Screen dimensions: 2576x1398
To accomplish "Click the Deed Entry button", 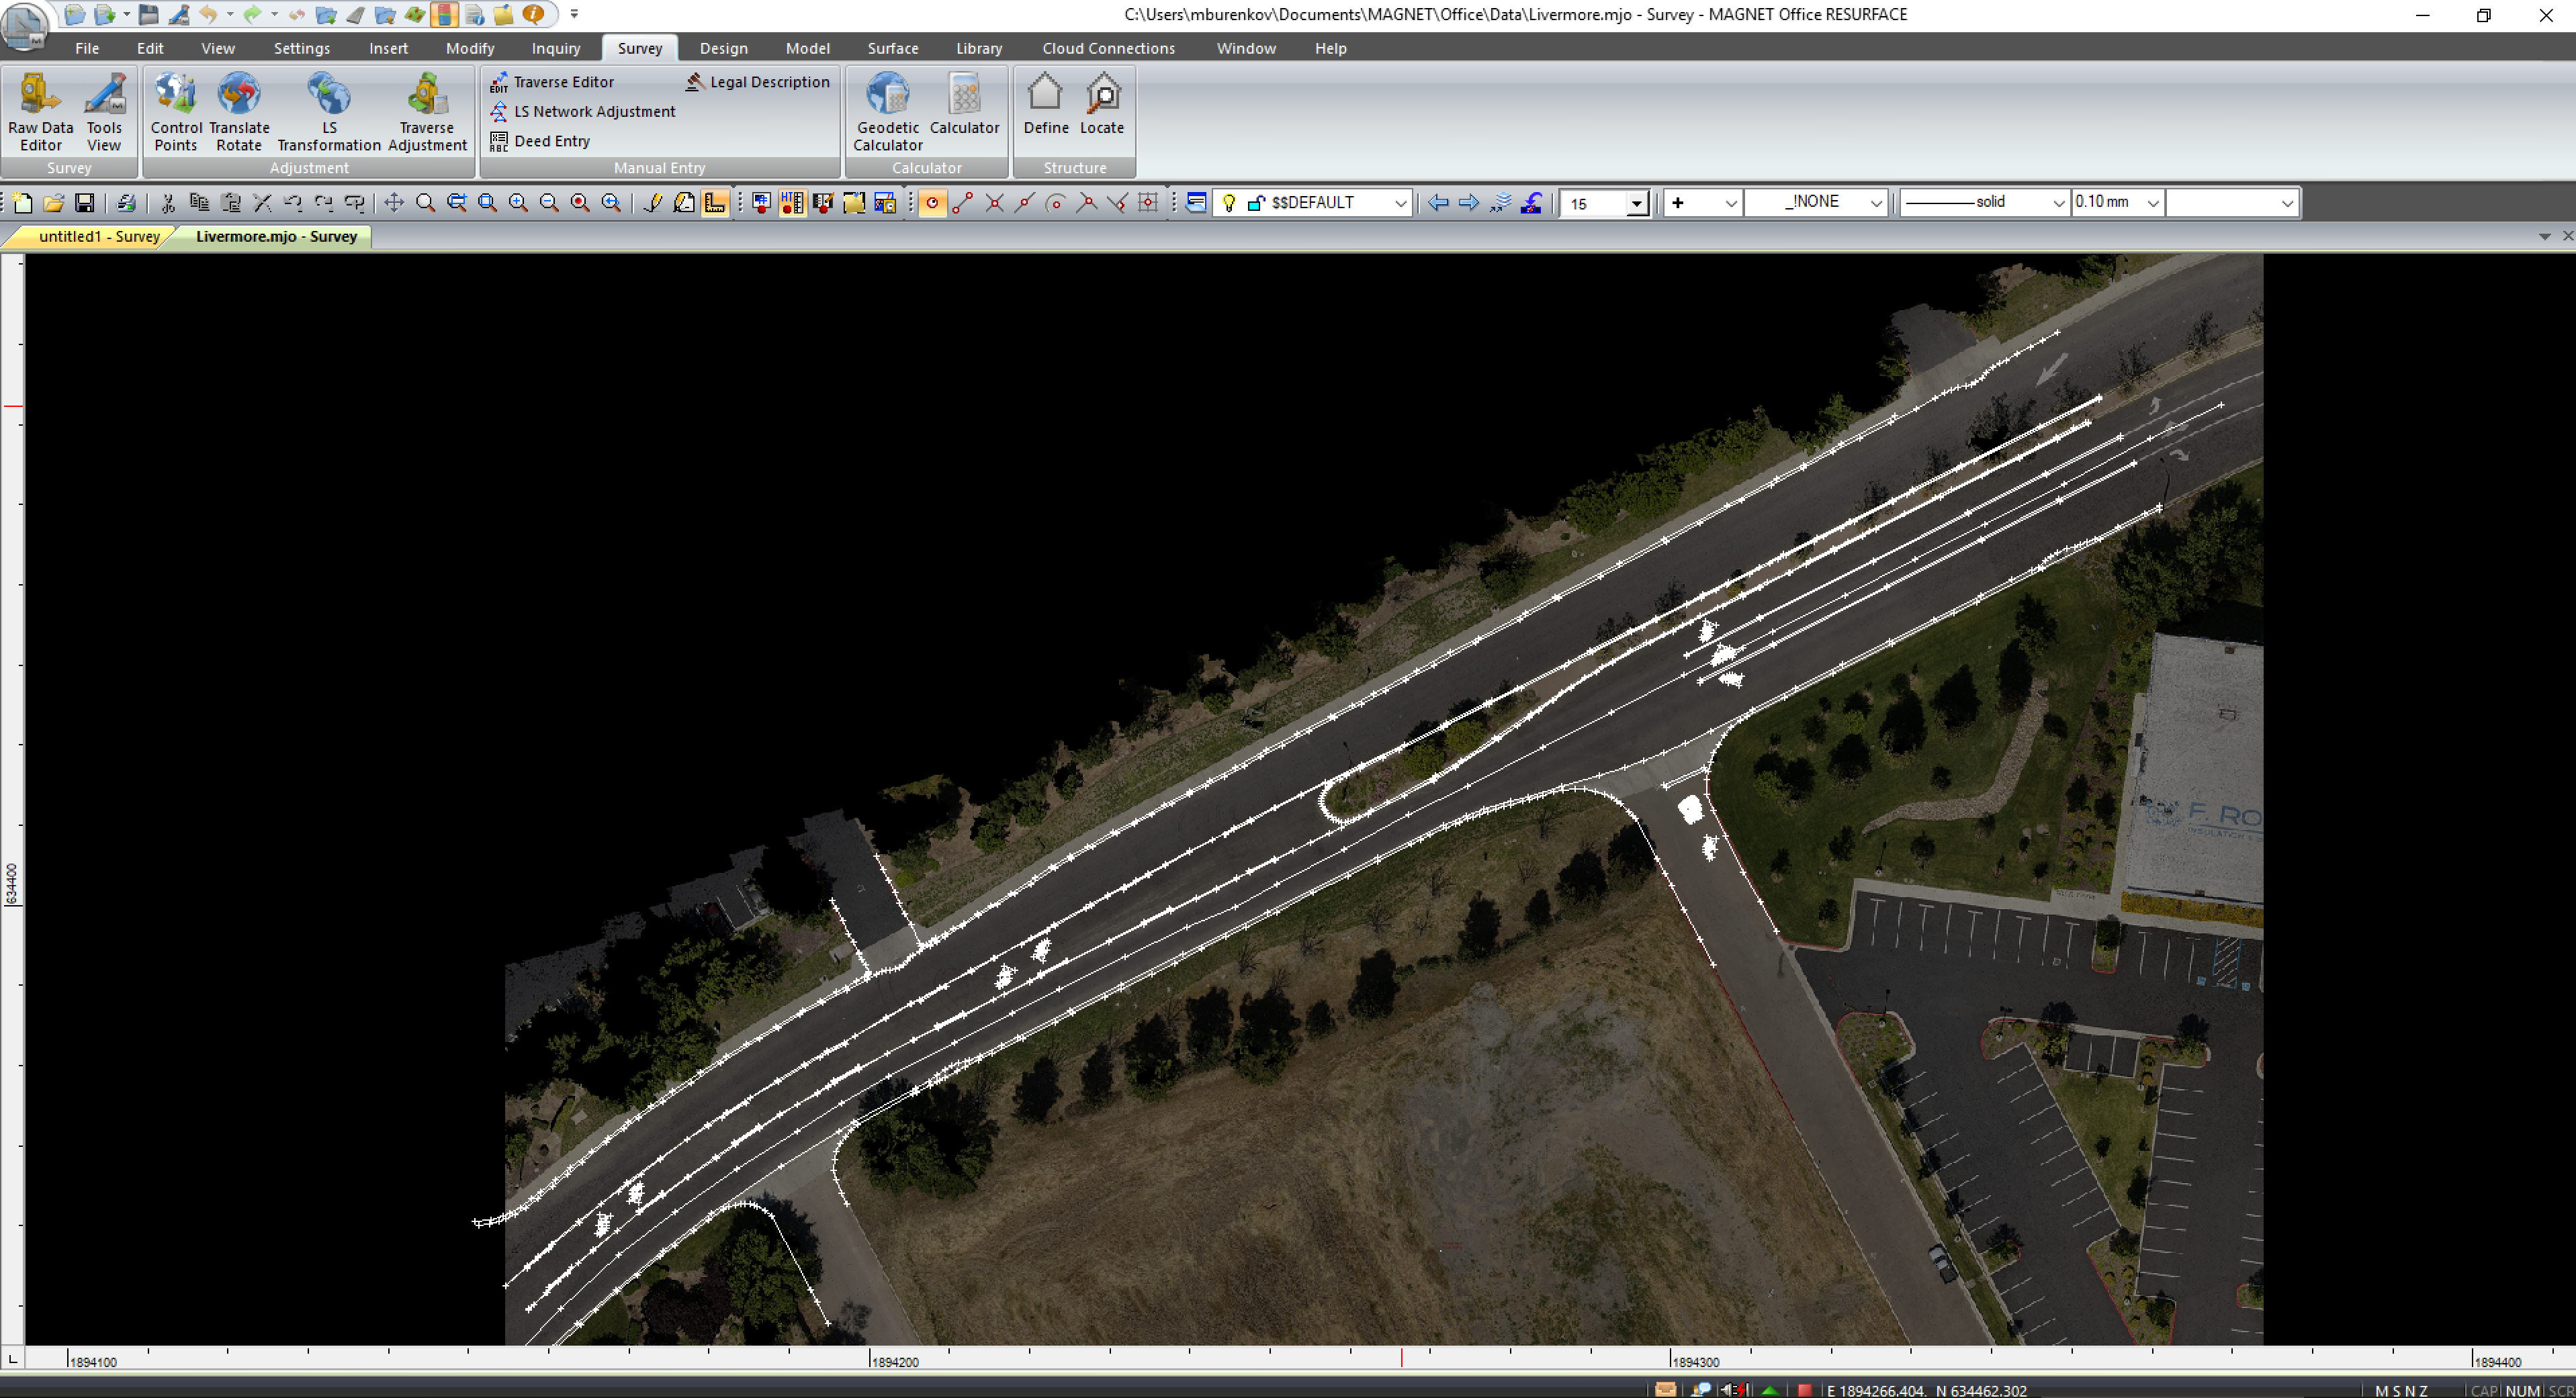I will tap(551, 141).
